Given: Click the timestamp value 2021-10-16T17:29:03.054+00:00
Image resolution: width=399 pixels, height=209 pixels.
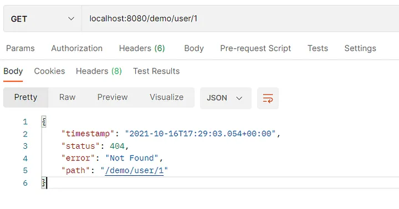Looking at the screenshot, I should coord(200,134).
